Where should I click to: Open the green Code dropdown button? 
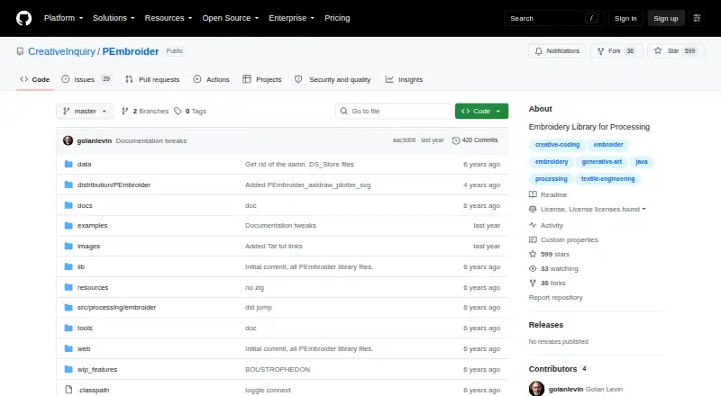coord(481,112)
